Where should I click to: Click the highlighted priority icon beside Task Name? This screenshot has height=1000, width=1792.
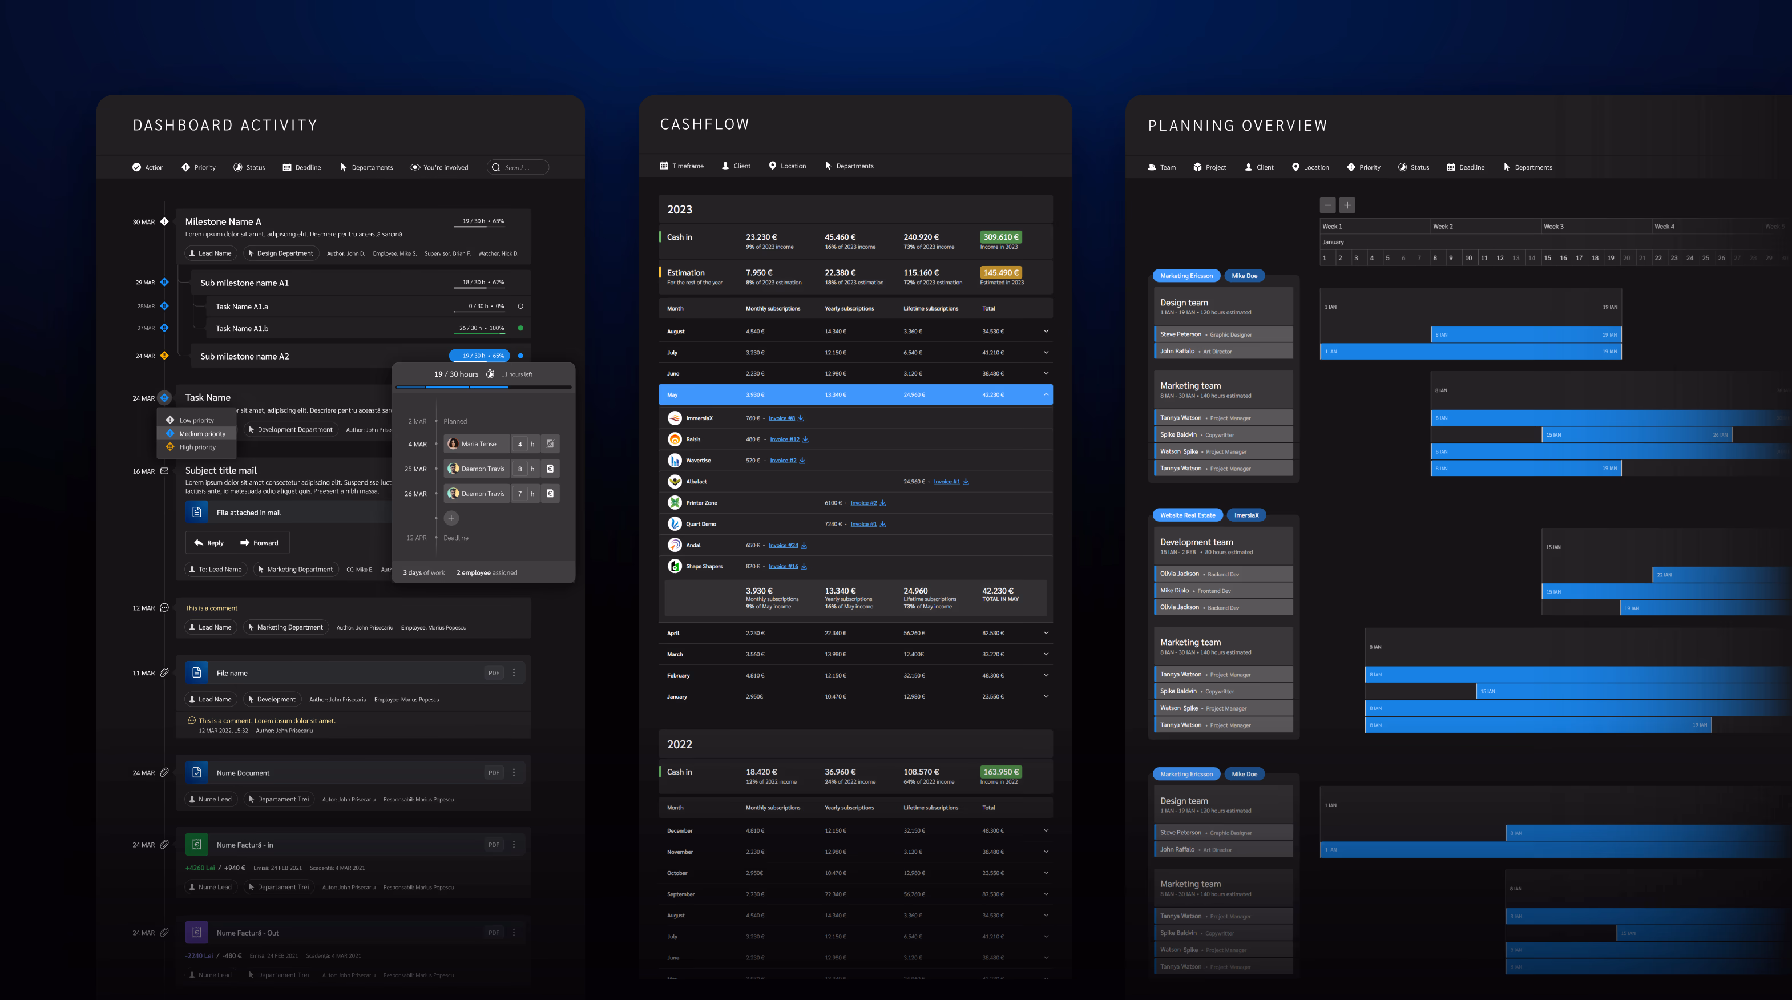click(164, 397)
